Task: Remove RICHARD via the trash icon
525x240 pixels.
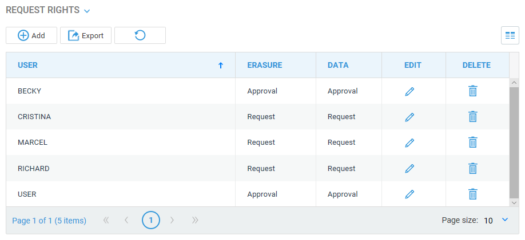Action: 472,168
